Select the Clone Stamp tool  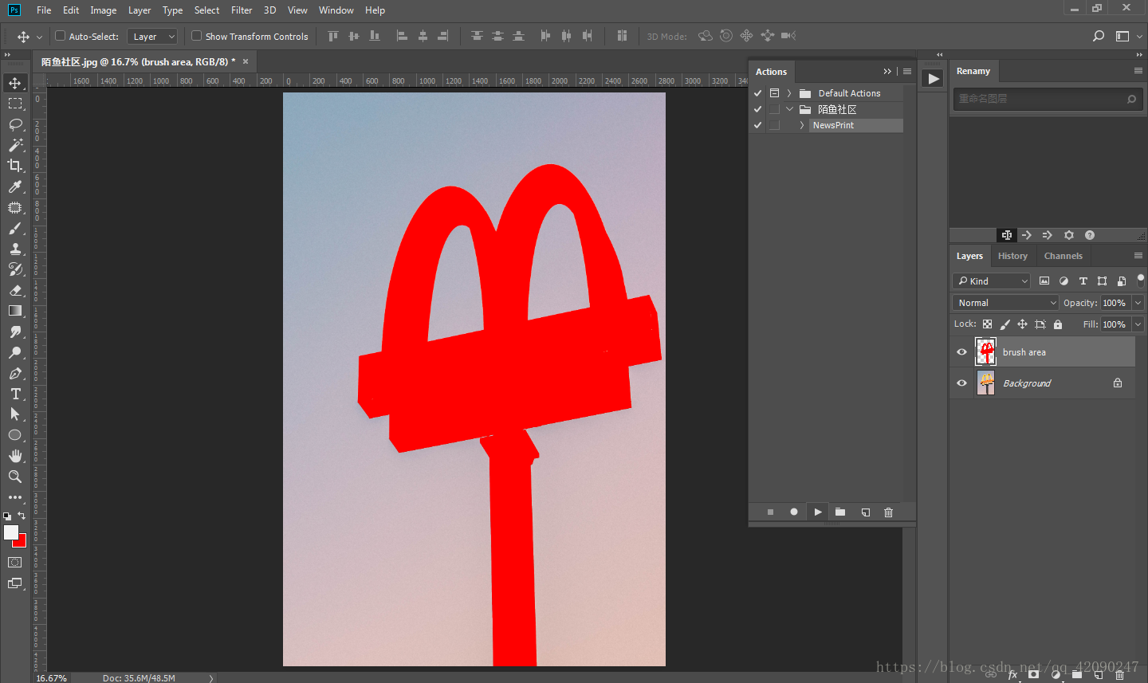15,249
